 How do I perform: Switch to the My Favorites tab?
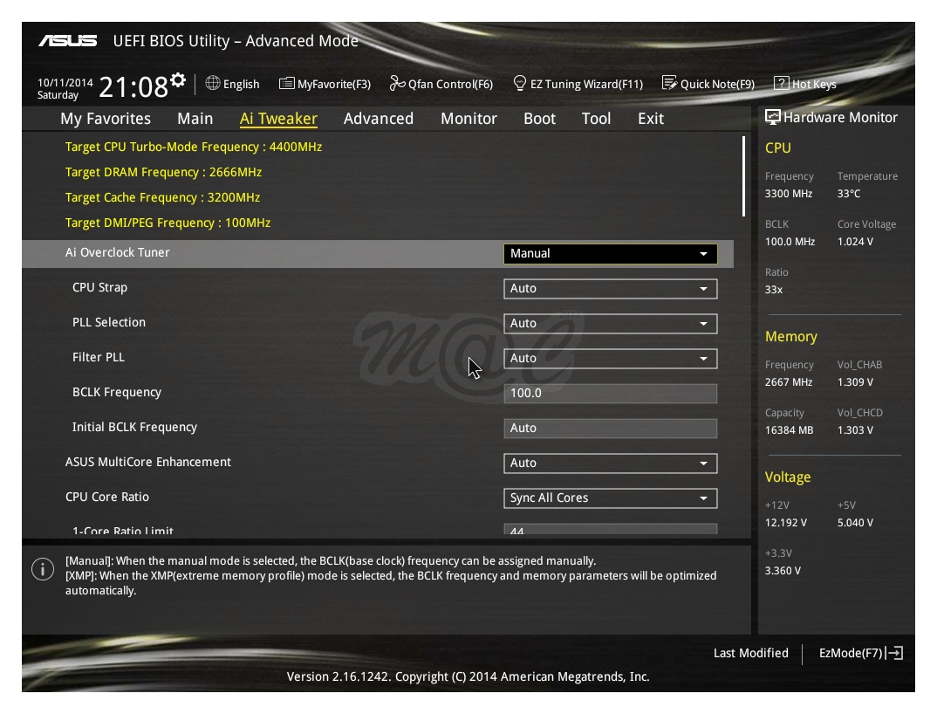point(106,119)
